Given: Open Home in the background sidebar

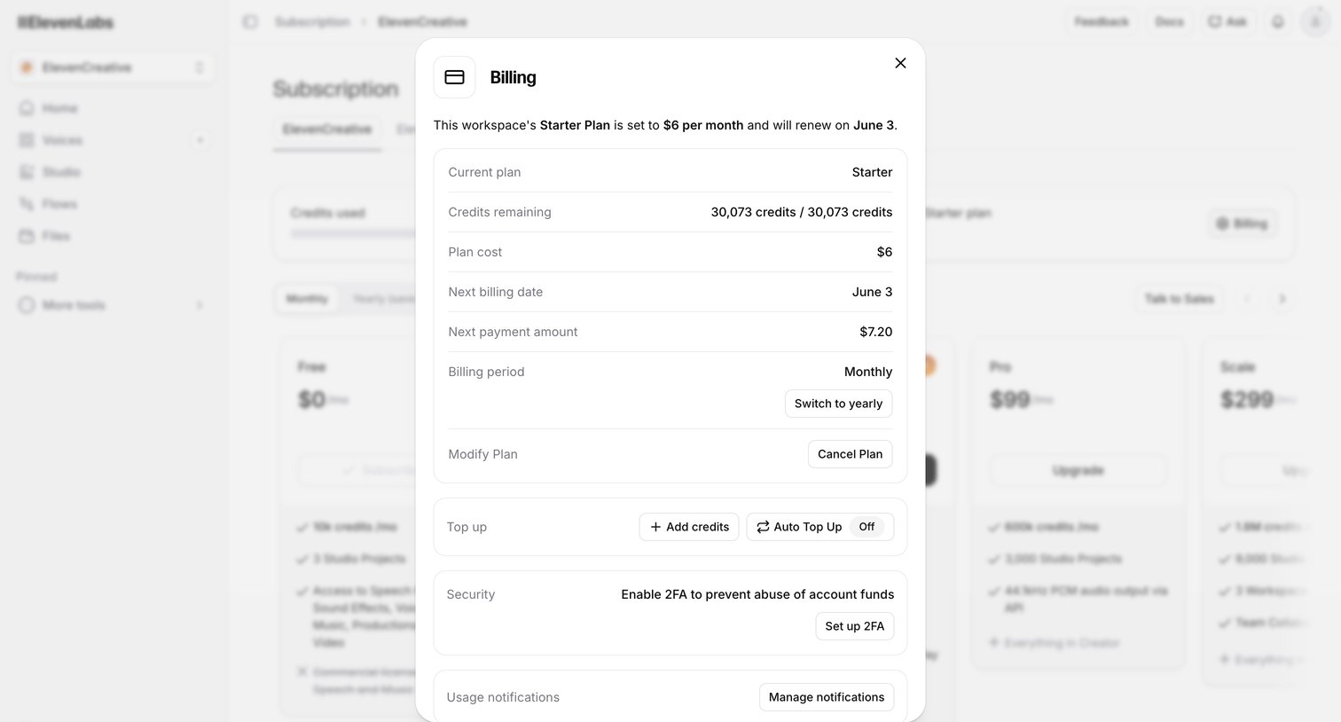Looking at the screenshot, I should click(x=59, y=108).
